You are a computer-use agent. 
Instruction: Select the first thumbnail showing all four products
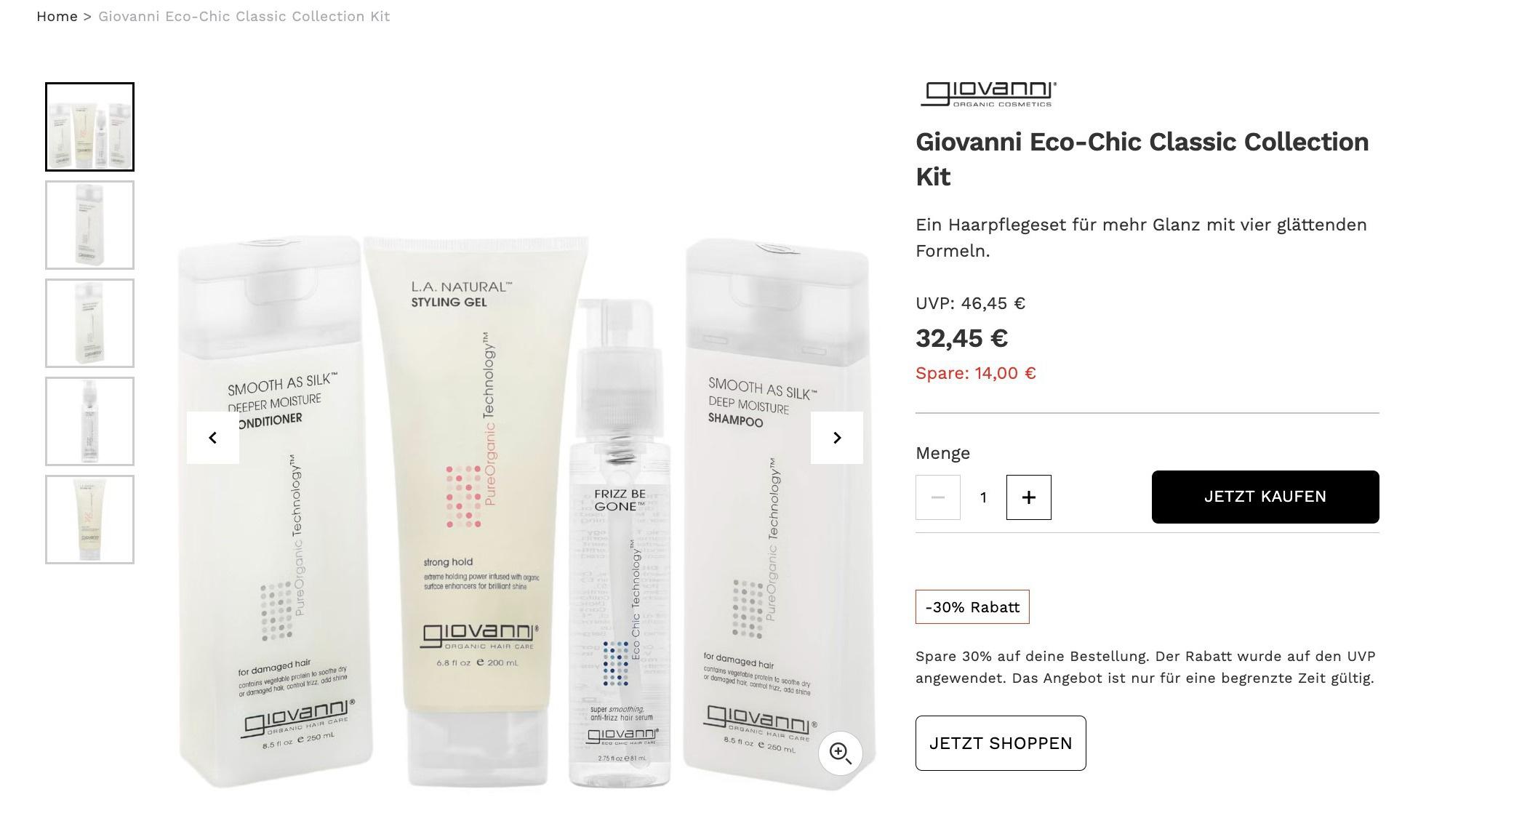coord(90,127)
